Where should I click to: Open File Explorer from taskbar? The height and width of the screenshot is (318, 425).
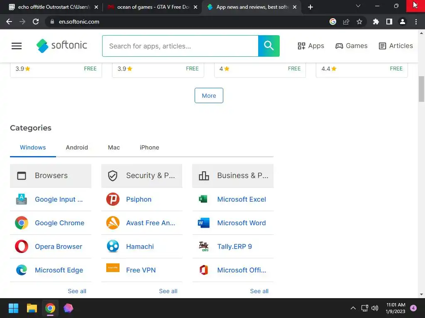(32, 308)
